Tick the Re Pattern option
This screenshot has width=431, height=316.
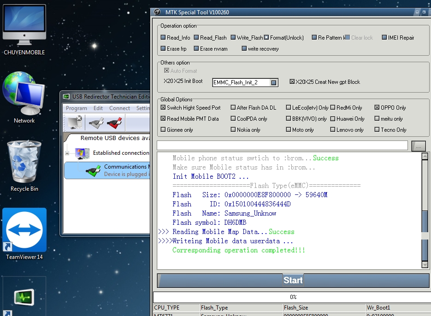314,37
